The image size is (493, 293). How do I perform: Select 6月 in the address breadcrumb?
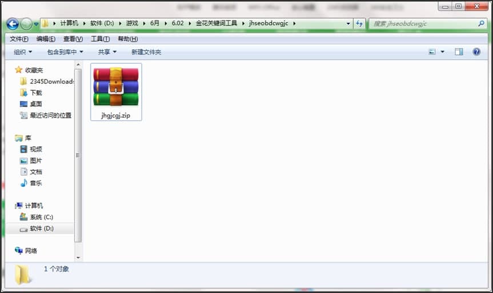pyautogui.click(x=155, y=23)
